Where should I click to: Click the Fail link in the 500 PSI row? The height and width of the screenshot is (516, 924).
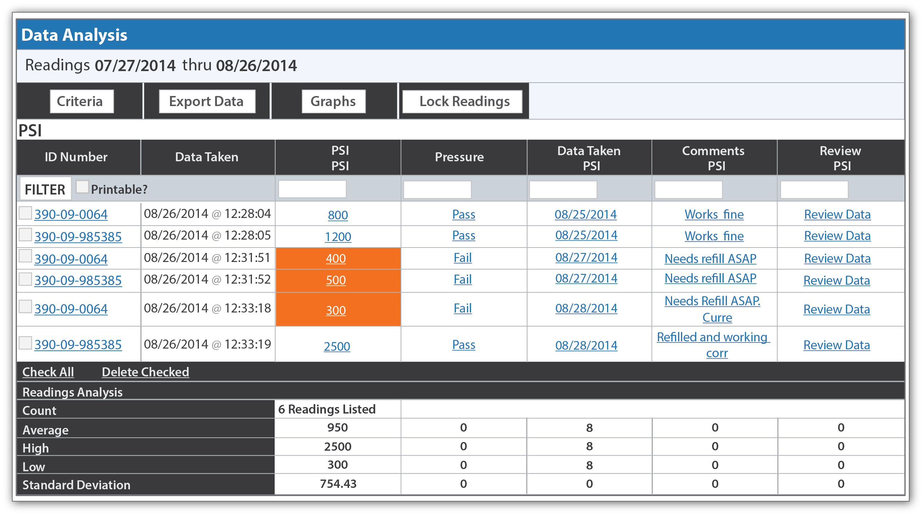click(x=462, y=279)
